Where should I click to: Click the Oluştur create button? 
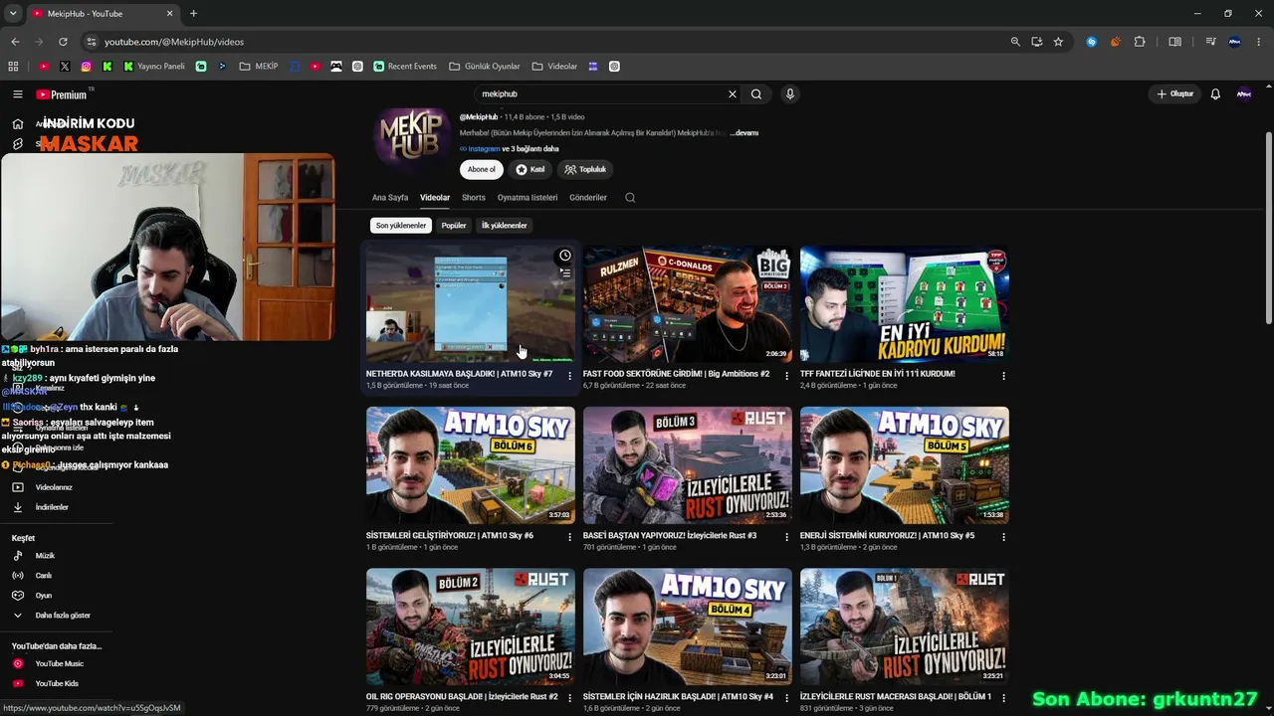pos(1174,94)
